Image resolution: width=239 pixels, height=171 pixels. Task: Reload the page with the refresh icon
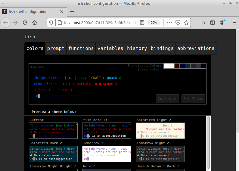click(25, 23)
